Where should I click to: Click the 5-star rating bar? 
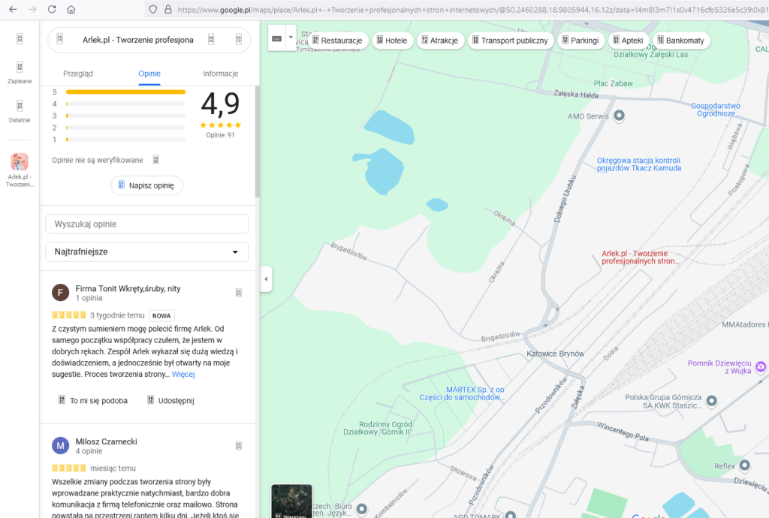tap(125, 92)
